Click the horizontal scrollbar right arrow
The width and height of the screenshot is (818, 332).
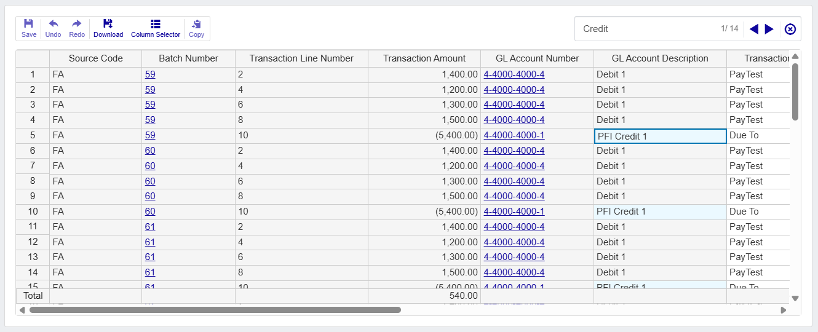pyautogui.click(x=784, y=310)
